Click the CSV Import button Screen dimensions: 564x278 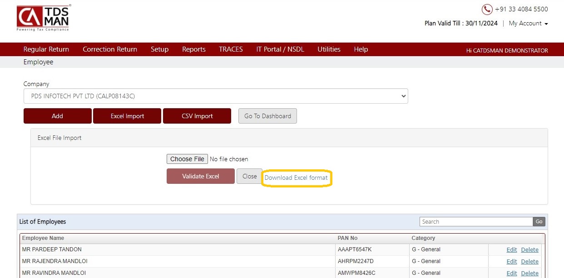(x=197, y=116)
